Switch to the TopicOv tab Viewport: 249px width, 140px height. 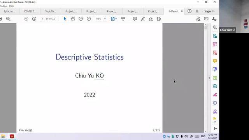pyautogui.click(x=51, y=11)
